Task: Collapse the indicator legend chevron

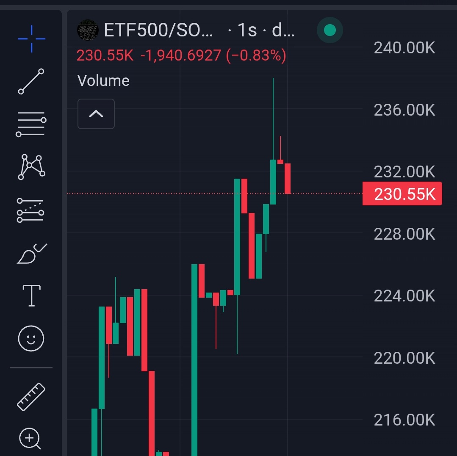Action: click(x=96, y=114)
